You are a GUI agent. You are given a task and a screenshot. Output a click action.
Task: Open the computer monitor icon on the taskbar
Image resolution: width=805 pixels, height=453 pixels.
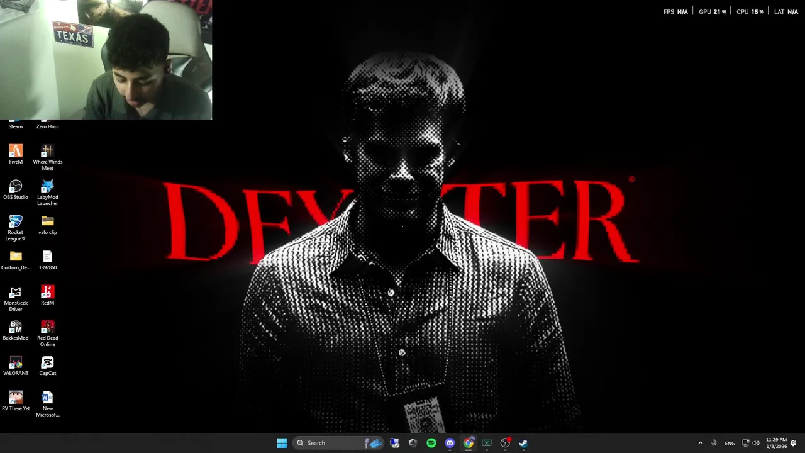tap(394, 443)
